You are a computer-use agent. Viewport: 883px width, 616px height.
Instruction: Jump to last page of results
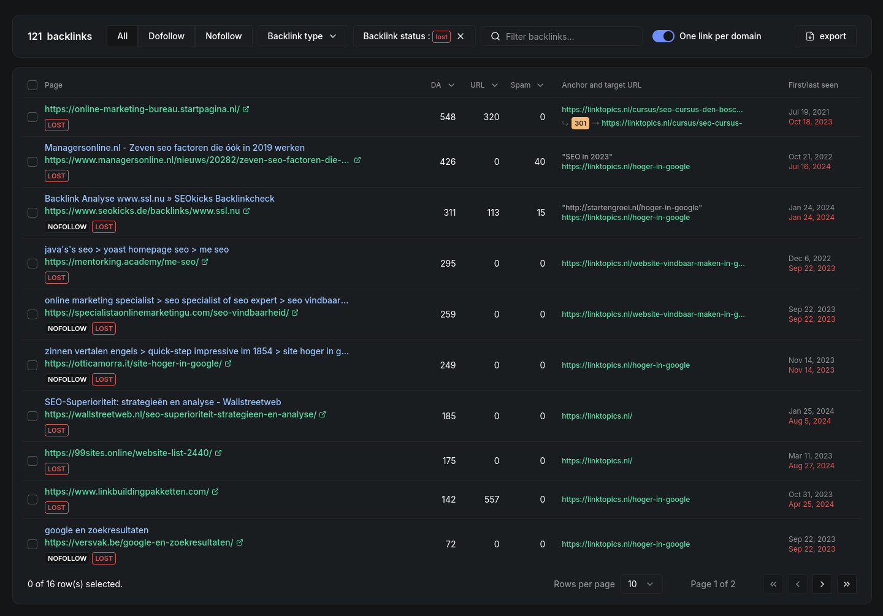pos(847,584)
